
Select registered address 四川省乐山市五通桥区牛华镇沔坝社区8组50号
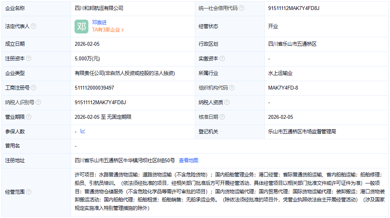click(x=124, y=160)
